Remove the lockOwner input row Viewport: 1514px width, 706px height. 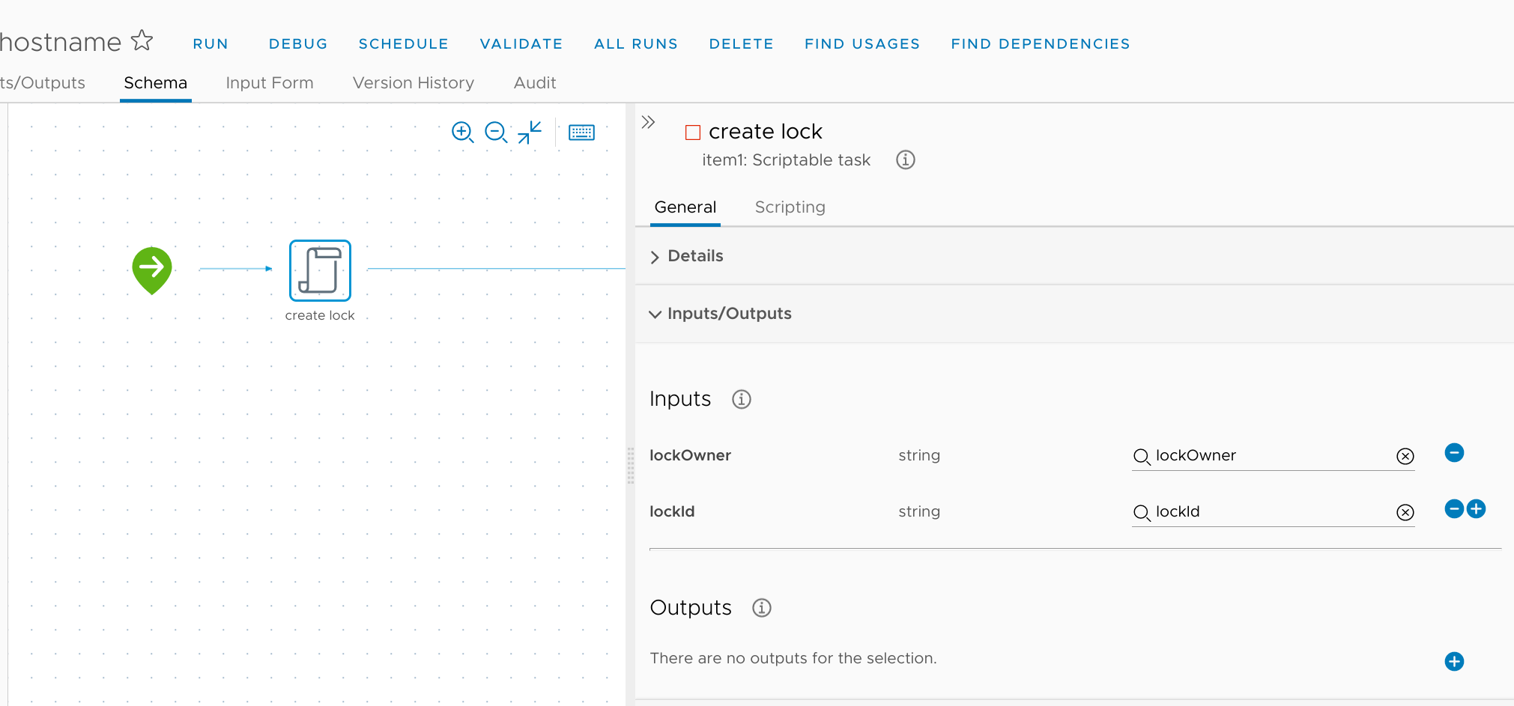(1454, 453)
